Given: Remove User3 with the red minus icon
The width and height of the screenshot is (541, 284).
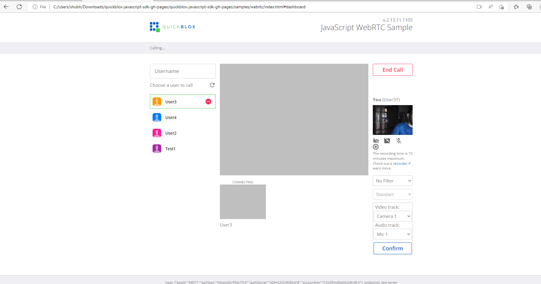Looking at the screenshot, I should pos(208,102).
